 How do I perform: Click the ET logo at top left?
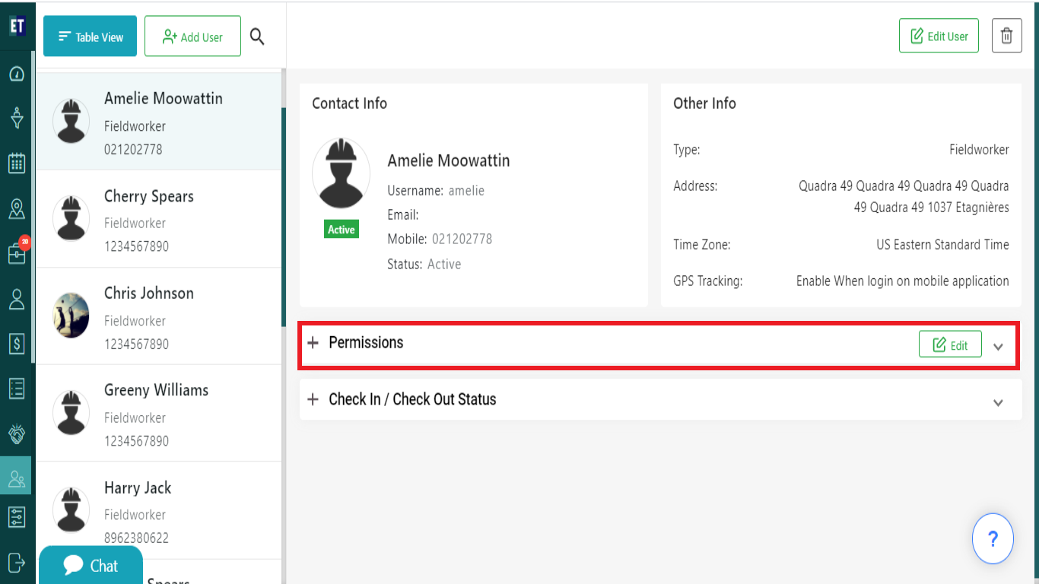coord(17,26)
